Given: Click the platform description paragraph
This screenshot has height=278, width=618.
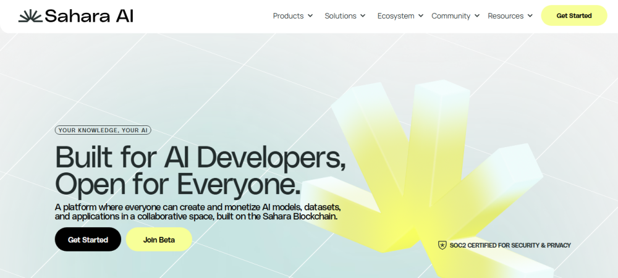Looking at the screenshot, I should [198, 212].
